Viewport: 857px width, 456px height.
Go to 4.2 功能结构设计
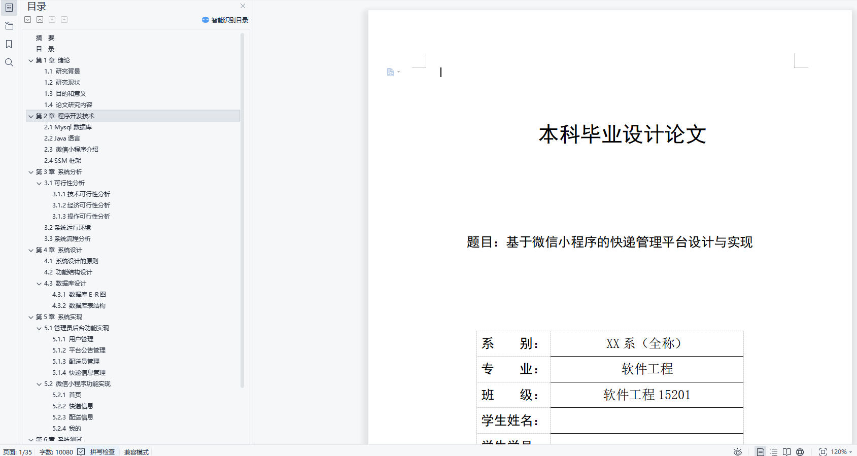click(68, 272)
